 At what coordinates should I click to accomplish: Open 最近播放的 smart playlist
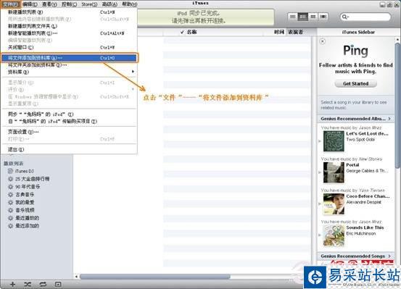(23, 218)
